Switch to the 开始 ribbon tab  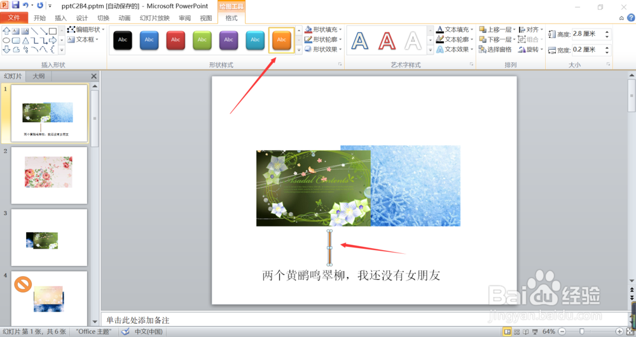(39, 18)
